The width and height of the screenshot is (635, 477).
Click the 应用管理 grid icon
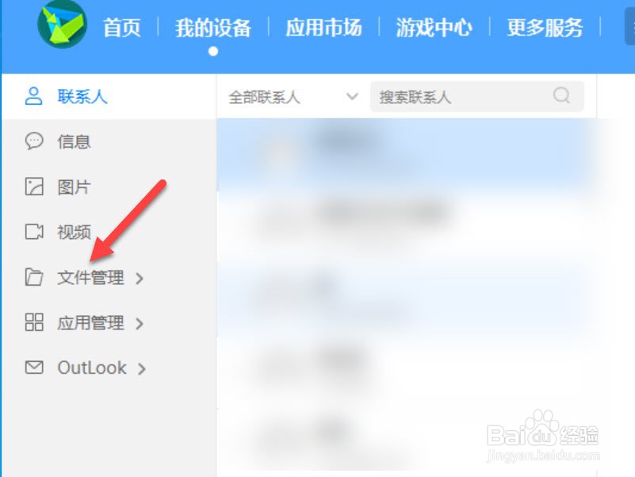pyautogui.click(x=34, y=322)
